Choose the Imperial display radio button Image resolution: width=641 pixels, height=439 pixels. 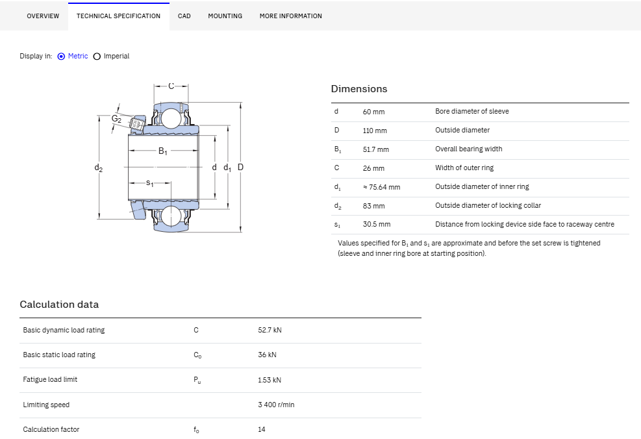(97, 56)
